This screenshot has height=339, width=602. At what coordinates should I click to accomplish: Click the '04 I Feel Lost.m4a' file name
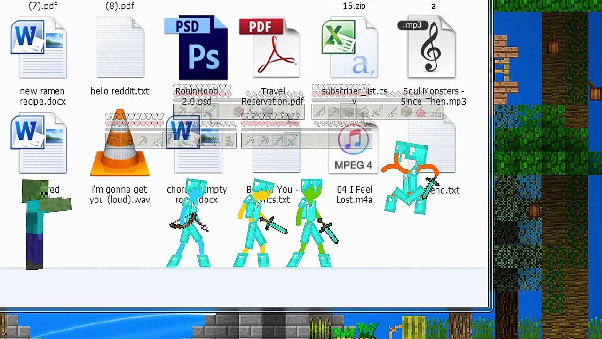[x=354, y=194]
